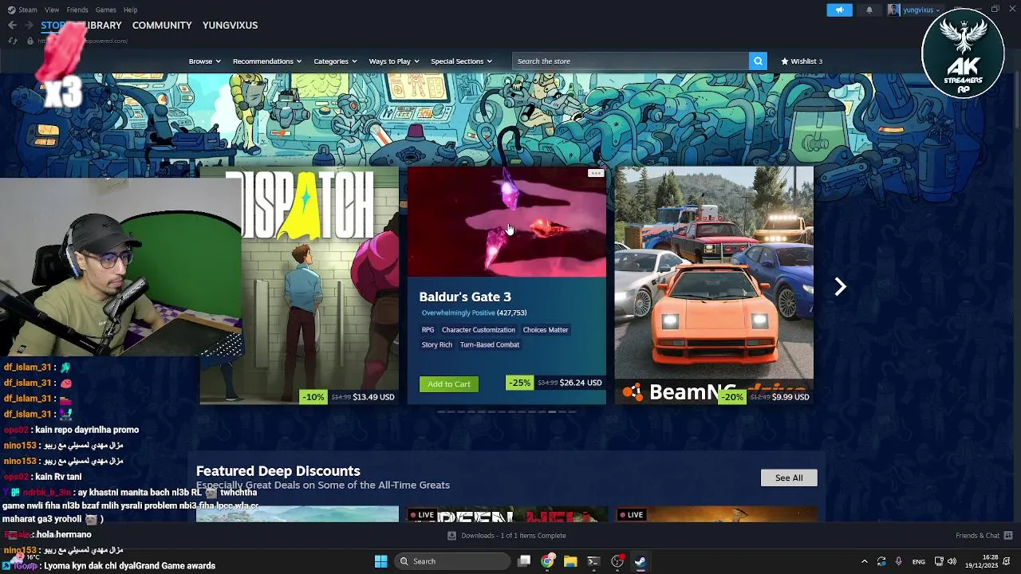Expand the Ways to Play dropdown
This screenshot has width=1021, height=574.
[394, 61]
